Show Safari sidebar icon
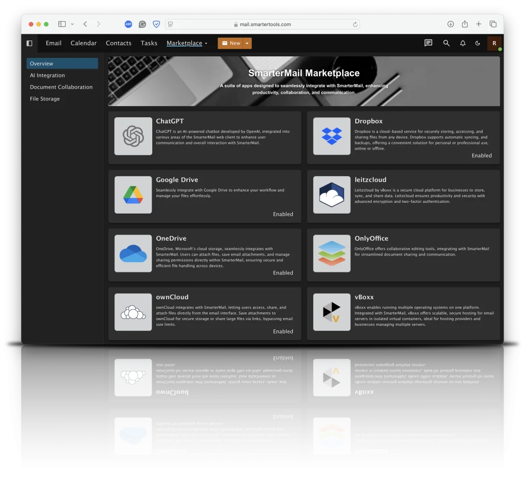The image size is (525, 482). [62, 24]
